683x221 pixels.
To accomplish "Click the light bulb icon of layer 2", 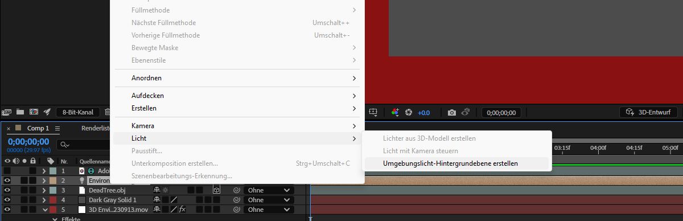I will 81,181.
